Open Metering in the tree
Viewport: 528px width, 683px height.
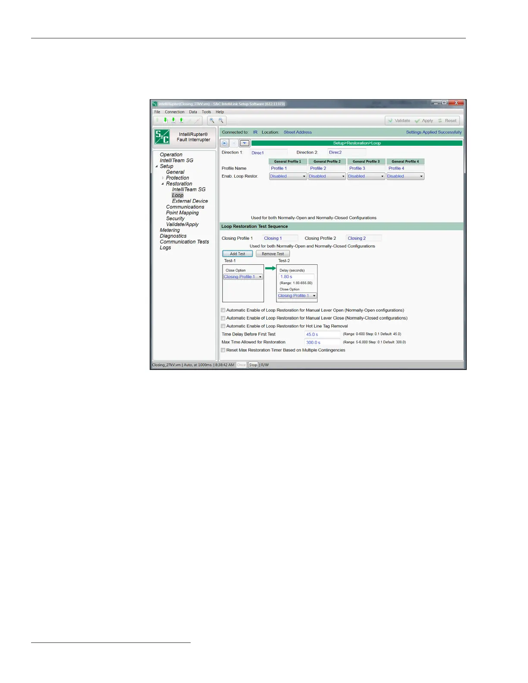(x=170, y=230)
